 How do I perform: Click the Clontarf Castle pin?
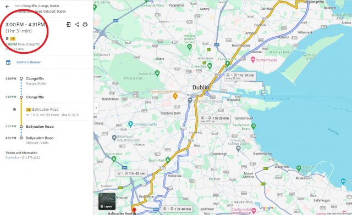click(x=253, y=60)
